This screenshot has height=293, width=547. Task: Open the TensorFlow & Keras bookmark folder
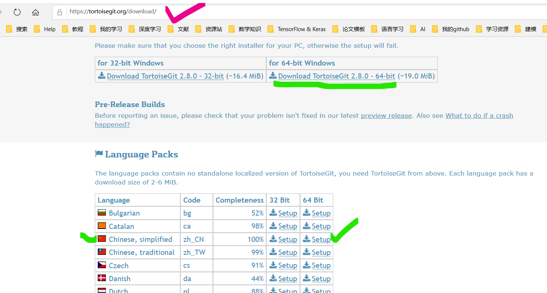pos(297,29)
